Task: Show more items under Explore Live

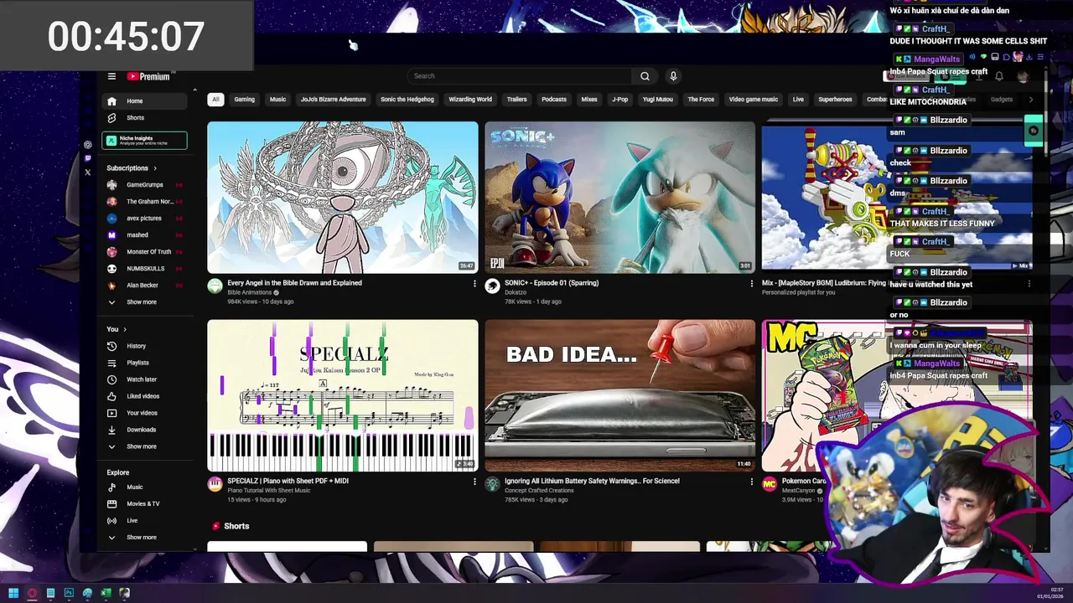Action: click(144, 538)
